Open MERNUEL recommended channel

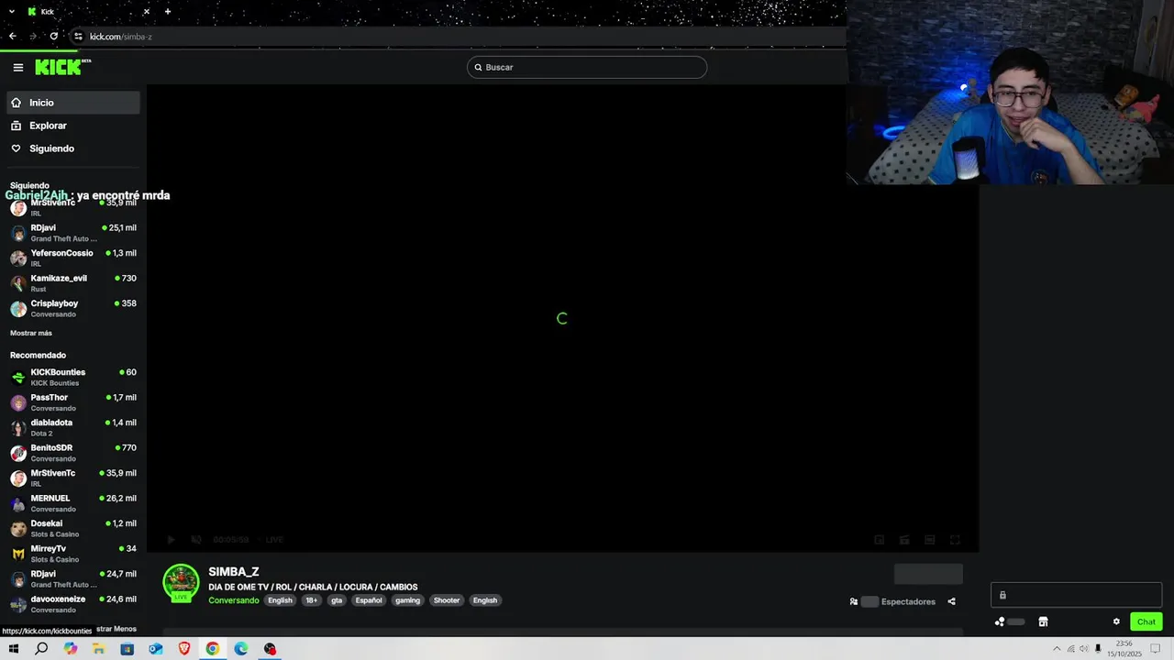coord(73,503)
